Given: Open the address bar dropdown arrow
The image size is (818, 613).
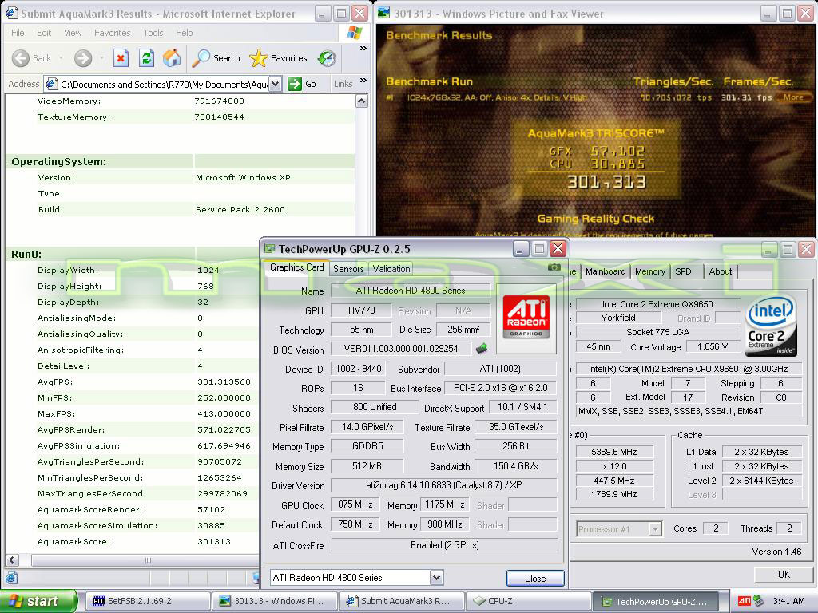Looking at the screenshot, I should pos(276,83).
